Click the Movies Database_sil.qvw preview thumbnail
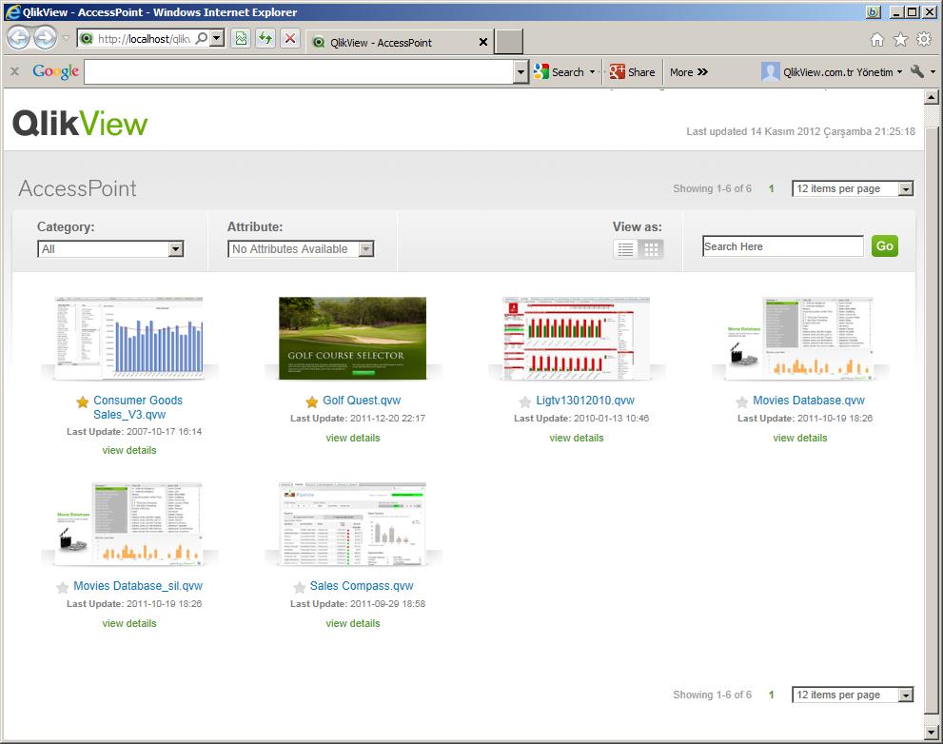943x744 pixels. 129,524
